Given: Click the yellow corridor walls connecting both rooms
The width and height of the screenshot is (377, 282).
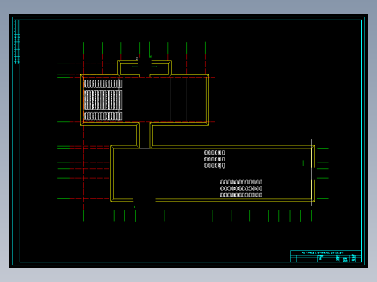Looking at the screenshot, I should [144, 135].
